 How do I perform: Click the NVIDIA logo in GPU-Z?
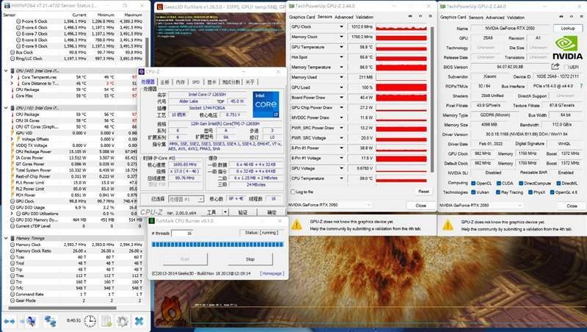coord(567,48)
